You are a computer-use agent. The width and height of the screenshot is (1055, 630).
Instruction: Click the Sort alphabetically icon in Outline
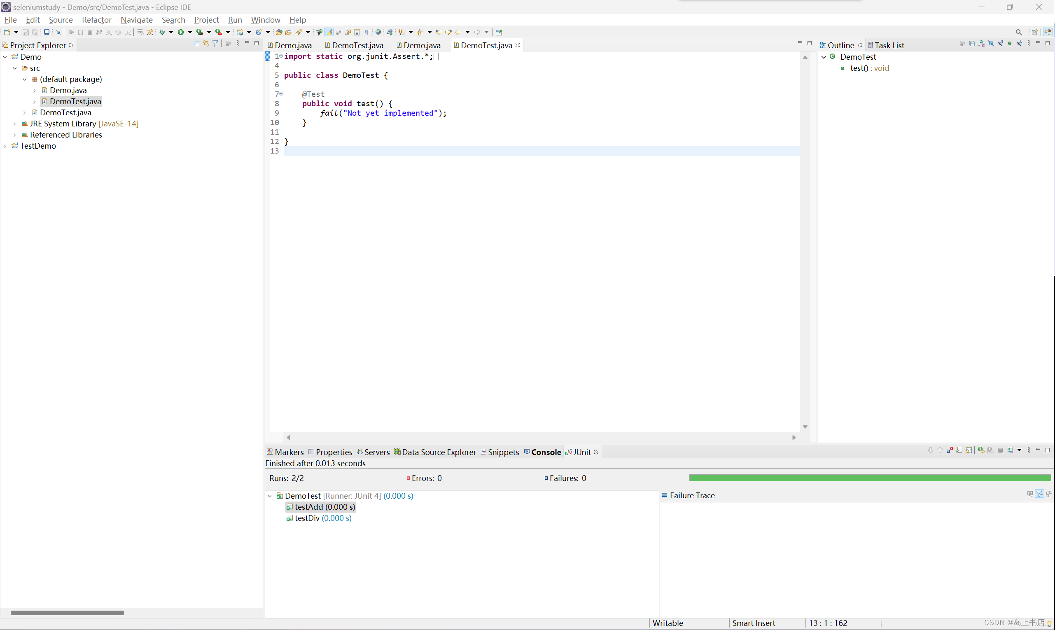pos(981,44)
